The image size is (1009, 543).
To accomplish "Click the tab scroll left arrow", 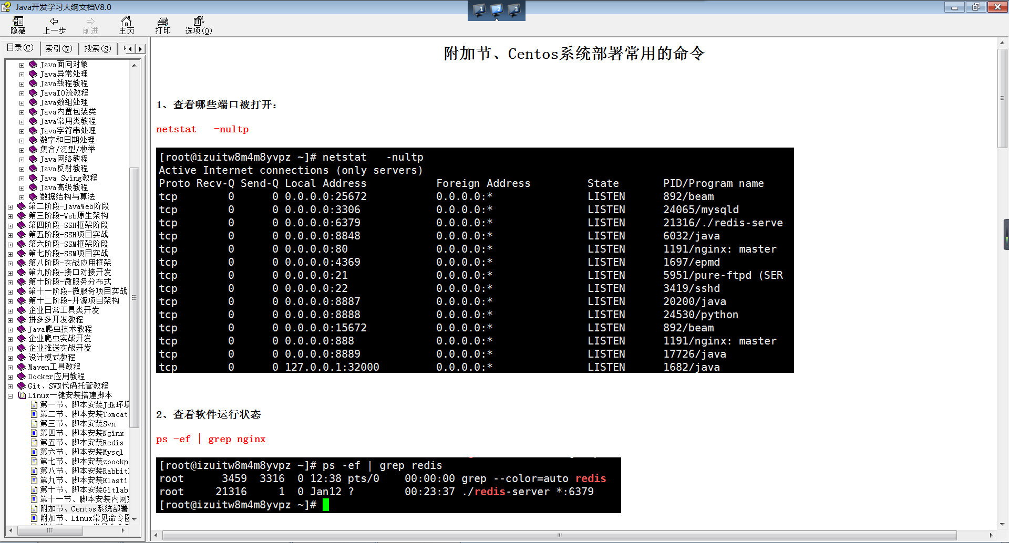I will 130,49.
